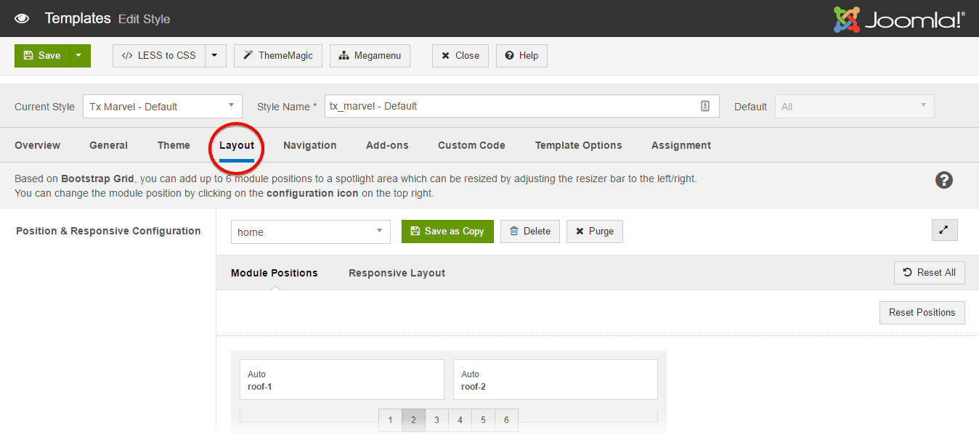Open the Default assignment dropdown showing All
The height and width of the screenshot is (434, 979).
pos(854,106)
